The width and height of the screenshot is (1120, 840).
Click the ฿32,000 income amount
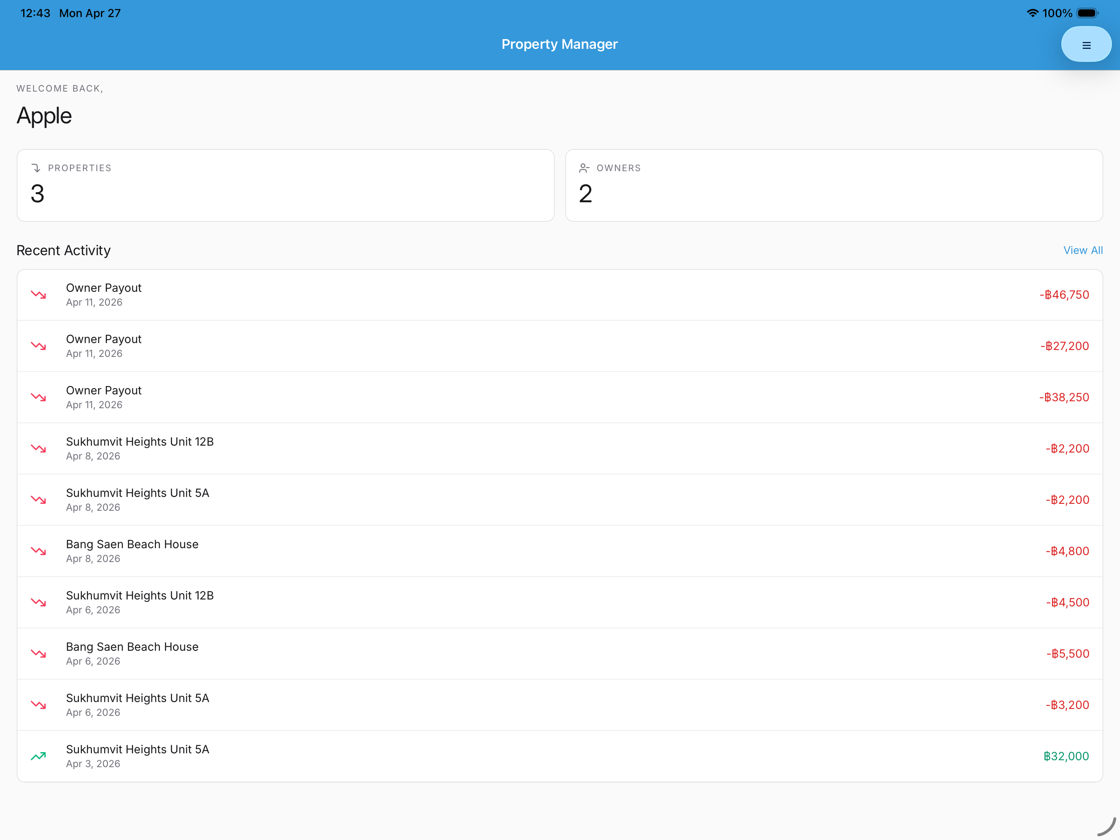click(1066, 756)
